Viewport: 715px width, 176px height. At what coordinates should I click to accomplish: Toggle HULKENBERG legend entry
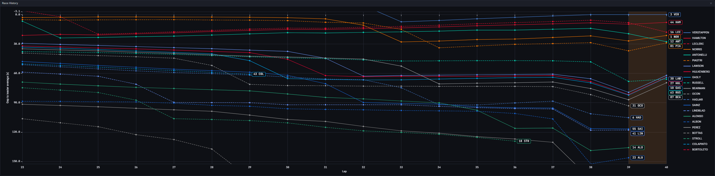coord(697,72)
